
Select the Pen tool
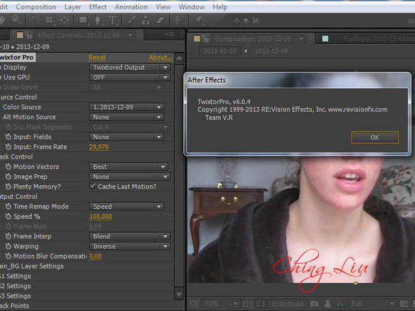tap(97, 20)
